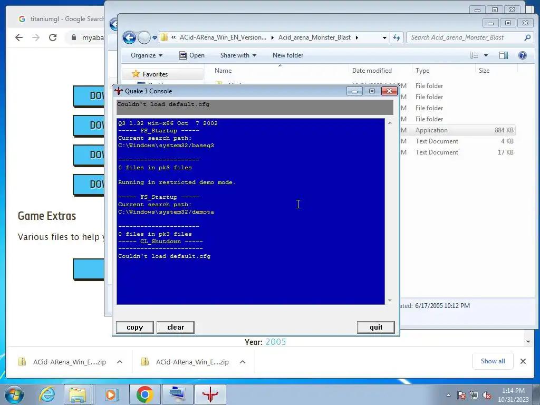The width and height of the screenshot is (540, 405).
Task: Click the quit button in Quake 3 Console
Action: 375,327
